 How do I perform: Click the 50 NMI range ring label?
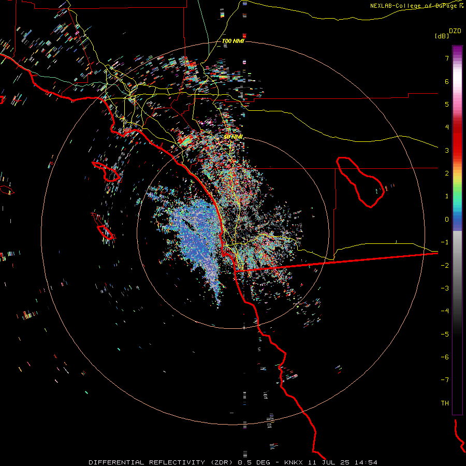[234, 137]
